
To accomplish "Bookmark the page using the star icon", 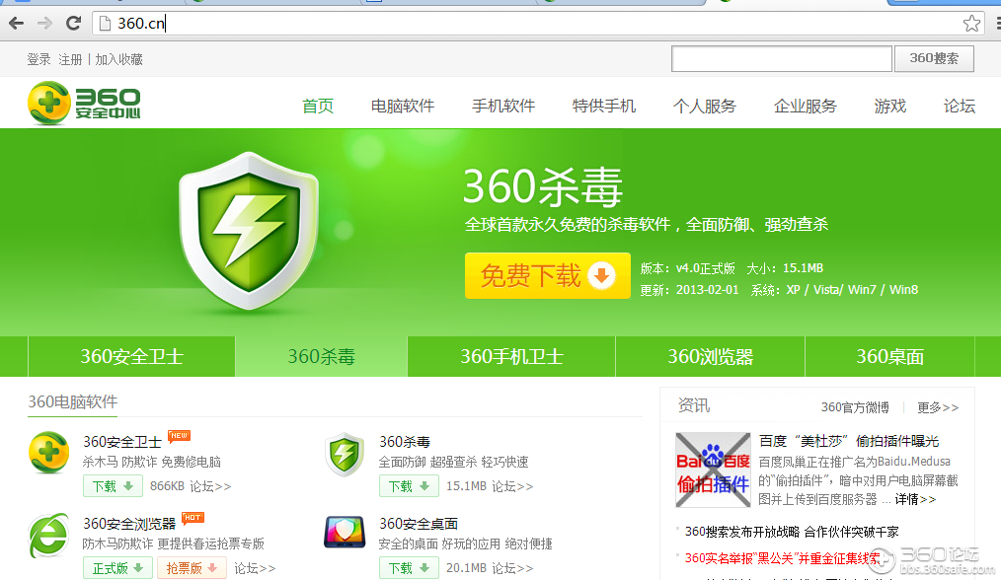I will point(971,24).
